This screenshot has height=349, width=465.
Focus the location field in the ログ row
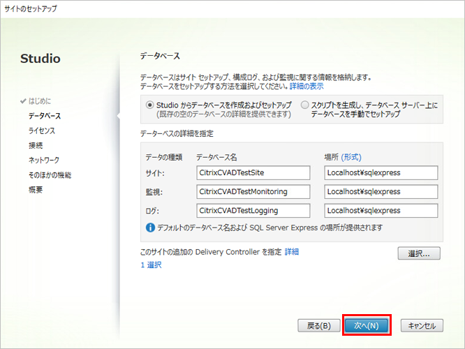tap(381, 210)
